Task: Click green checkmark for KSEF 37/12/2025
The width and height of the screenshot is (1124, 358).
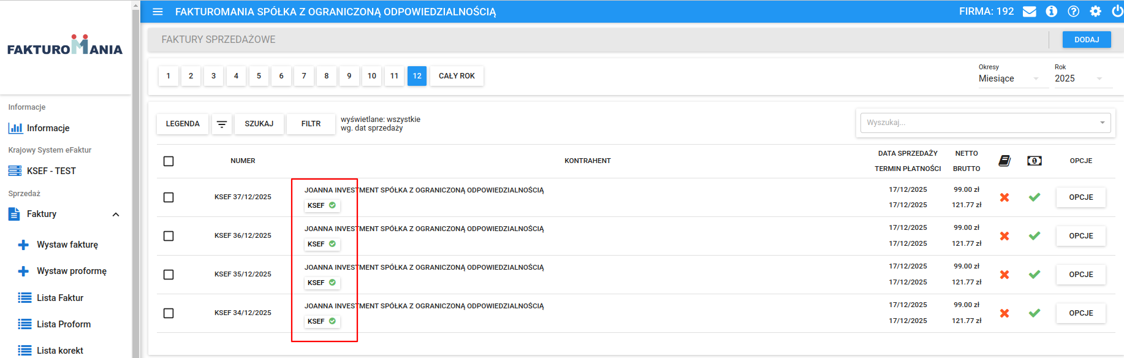Action: coord(1035,197)
